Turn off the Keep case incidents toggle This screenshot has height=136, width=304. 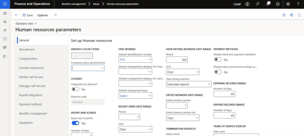(x=75, y=123)
